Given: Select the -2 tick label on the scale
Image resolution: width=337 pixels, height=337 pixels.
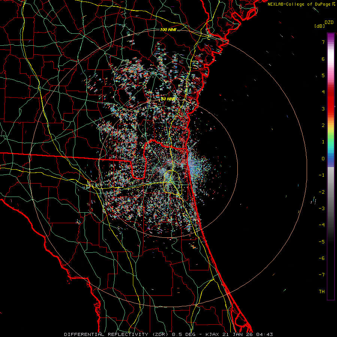Looking at the screenshot, I should [322, 192].
